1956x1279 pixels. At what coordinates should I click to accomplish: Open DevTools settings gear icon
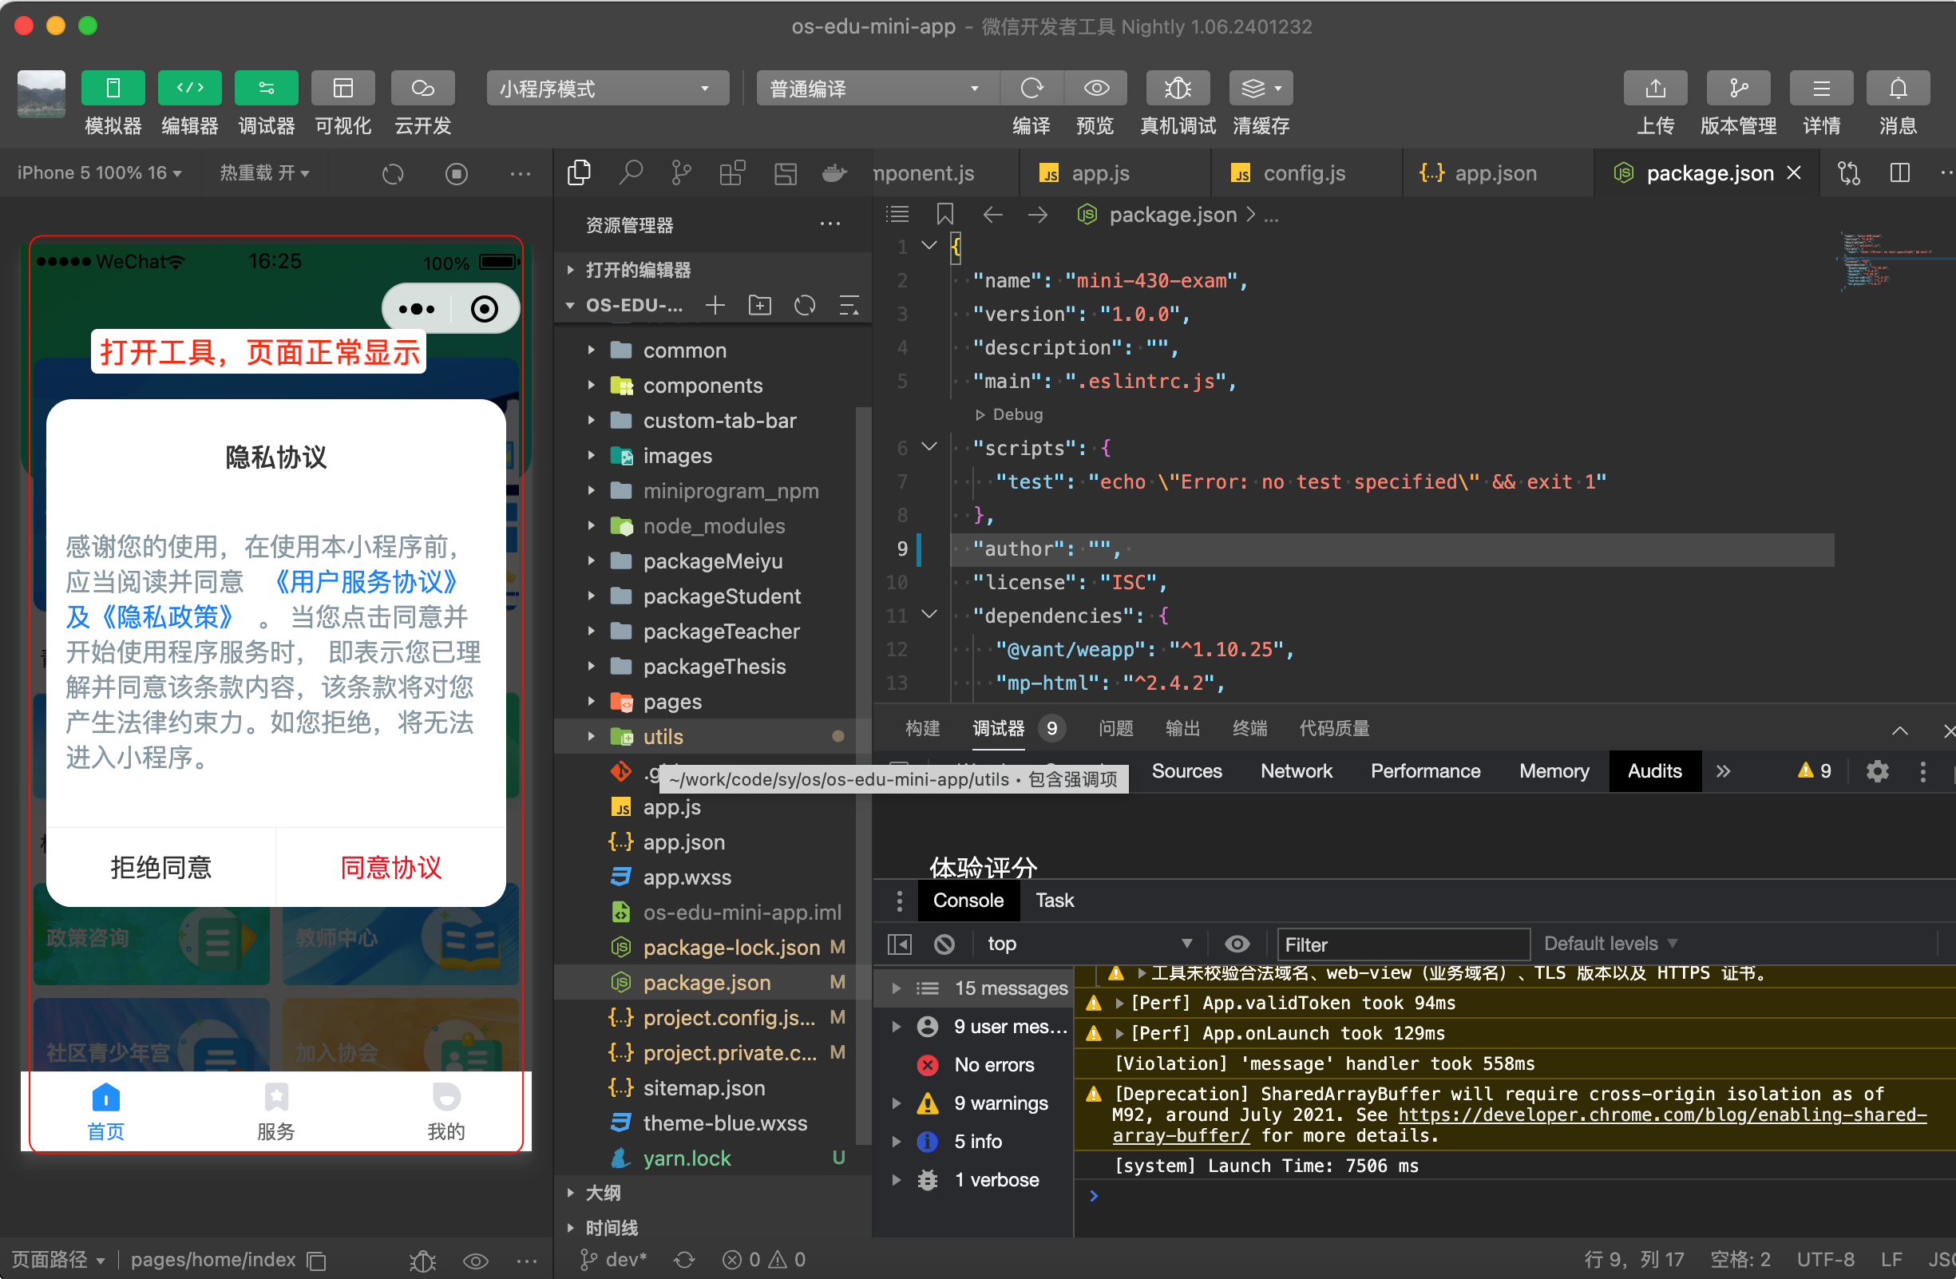click(1876, 771)
